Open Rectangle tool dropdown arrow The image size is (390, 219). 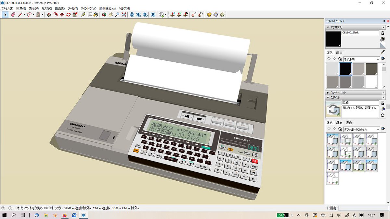click(43, 15)
